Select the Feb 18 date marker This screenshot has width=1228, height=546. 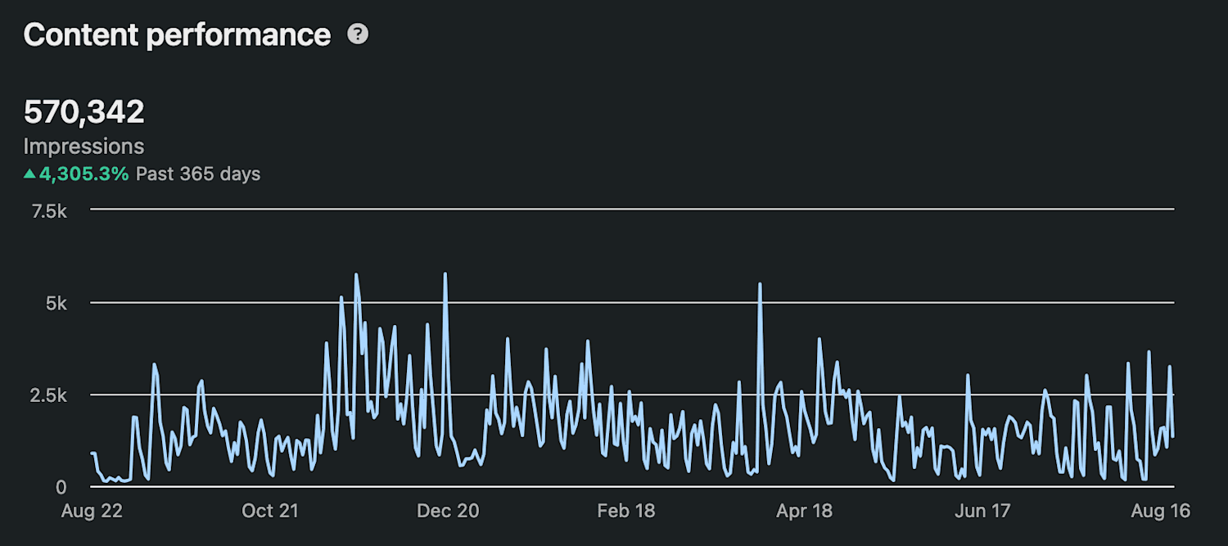click(x=626, y=511)
